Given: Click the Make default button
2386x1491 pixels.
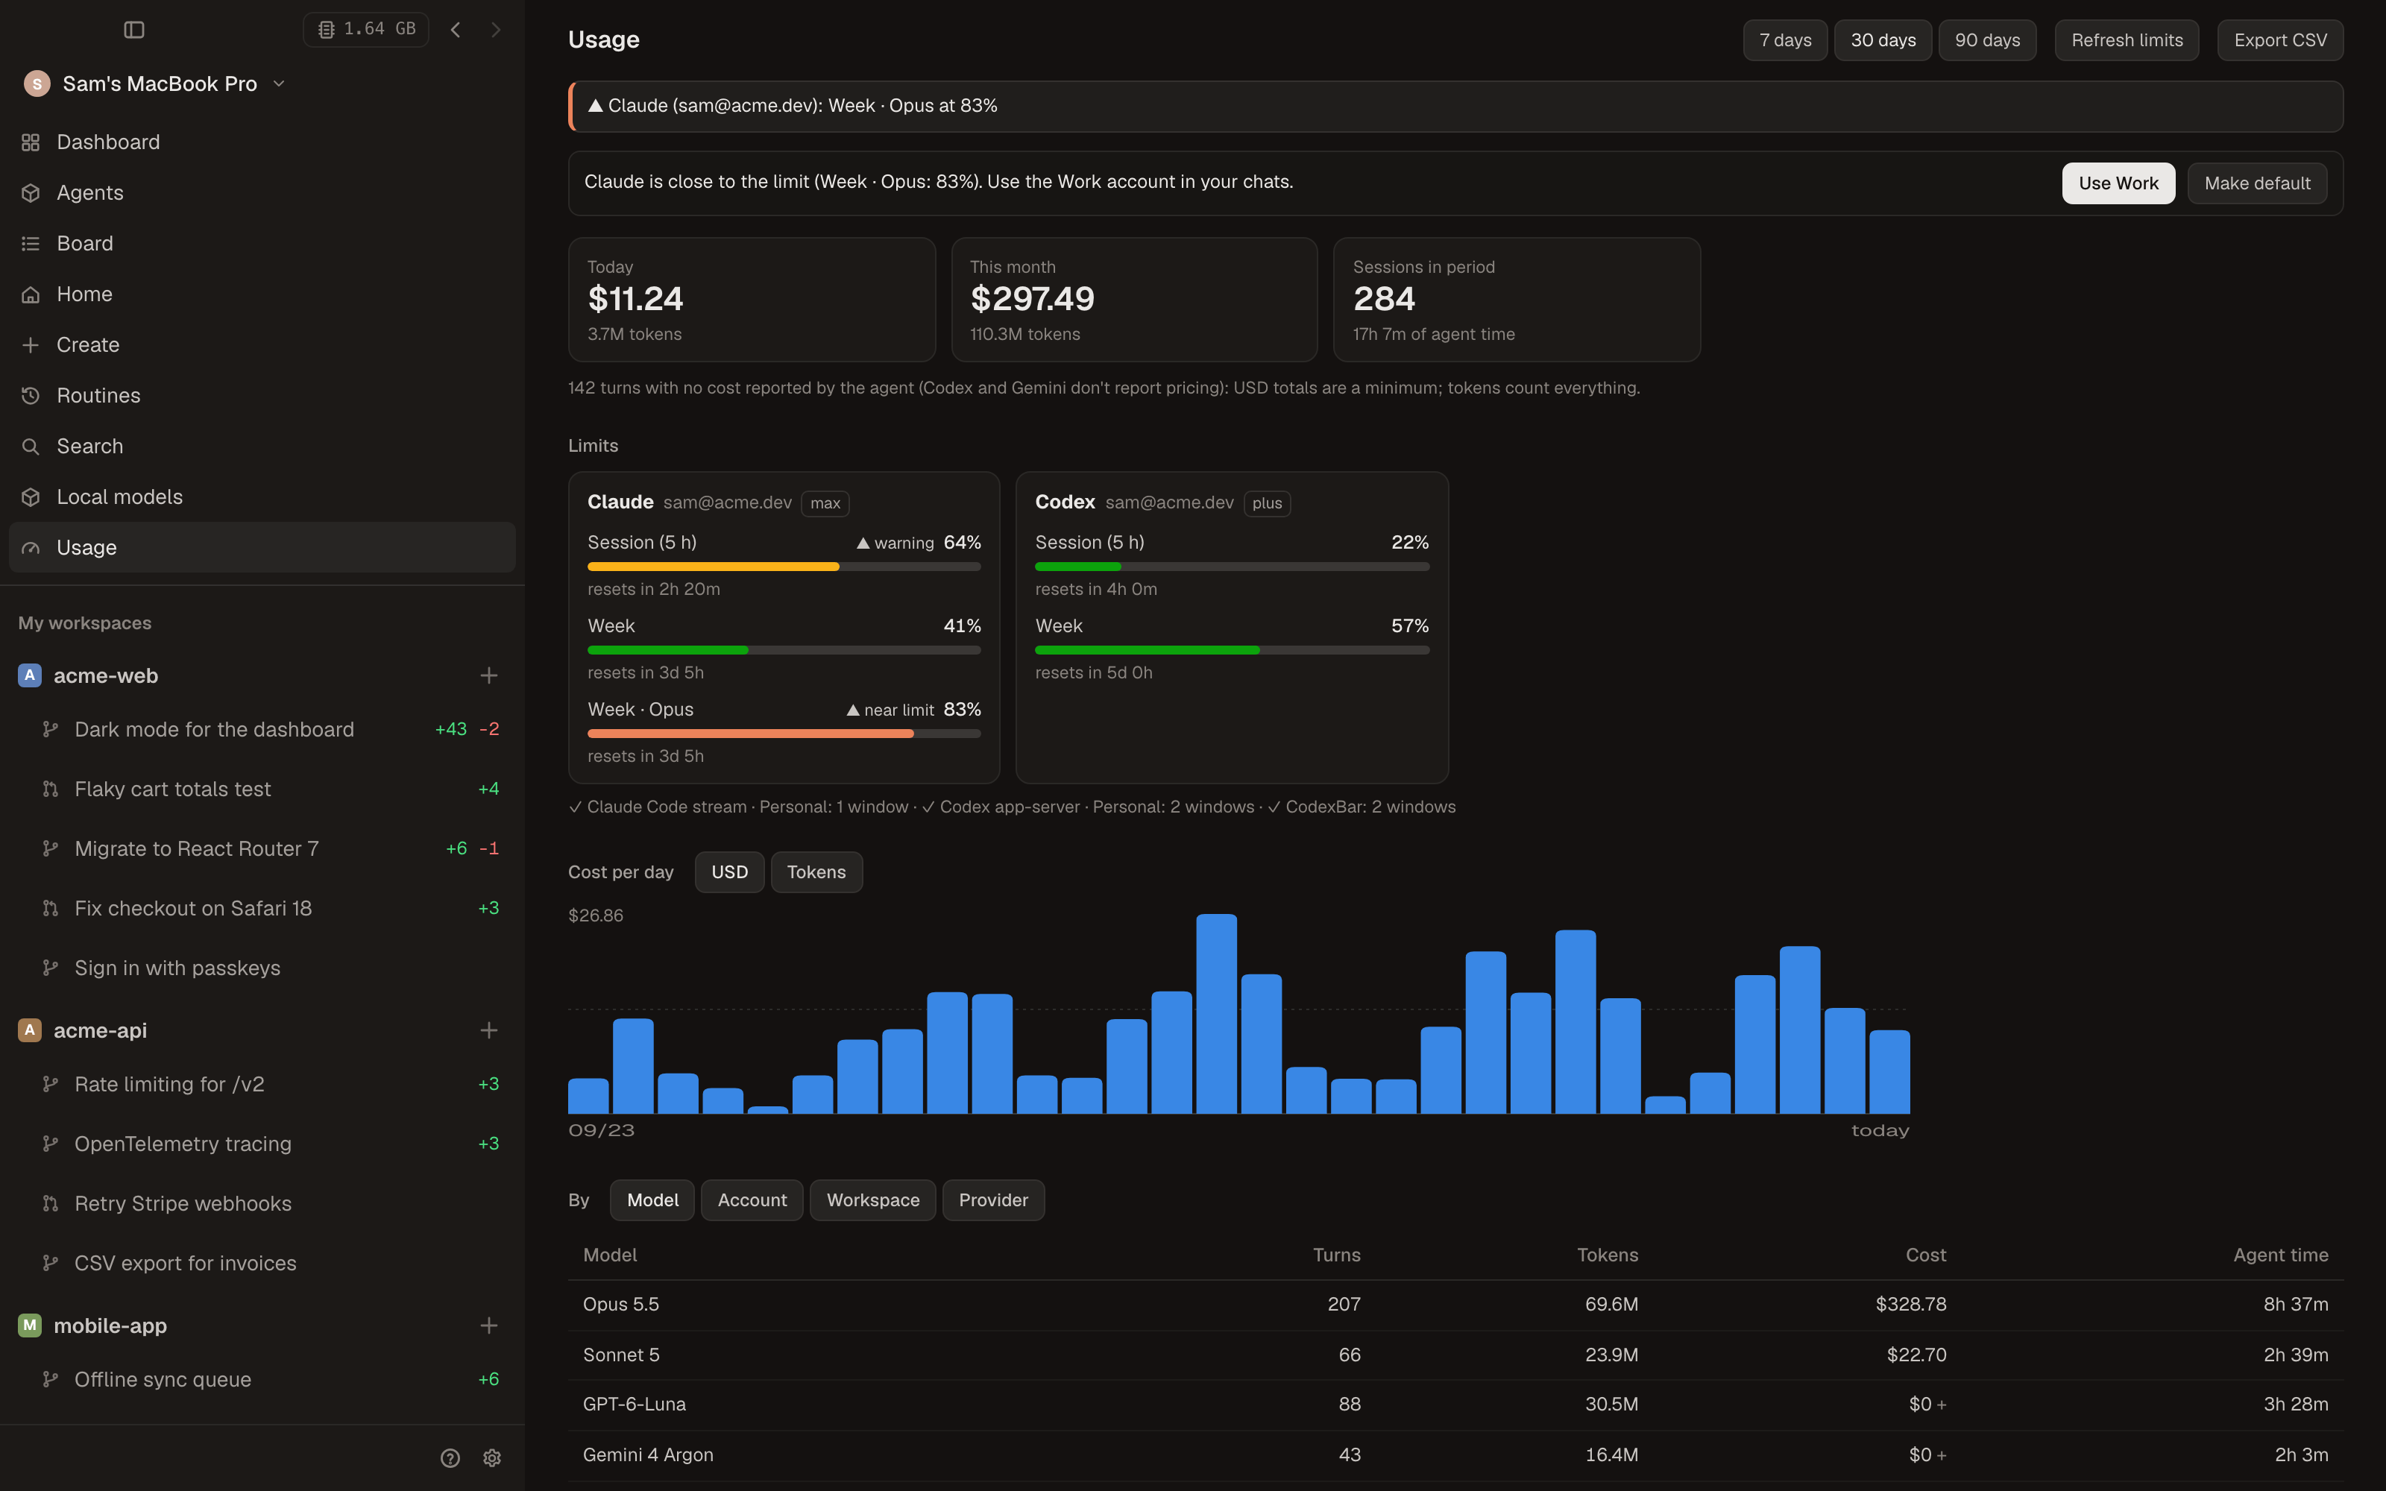Looking at the screenshot, I should (2257, 183).
